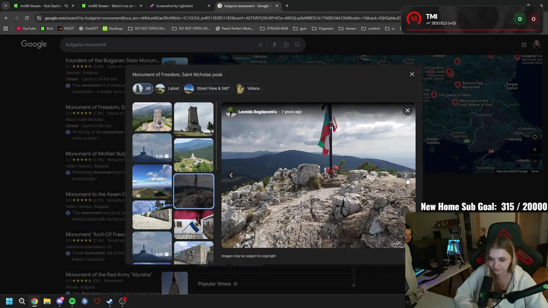The width and height of the screenshot is (548, 308).
Task: Open the FACEIT bookmark
Action: coord(66,29)
